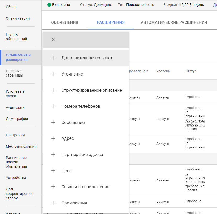Click the green Включено status indicator
Image resolution: width=217 pixels, height=214 pixels.
[x=59, y=5]
